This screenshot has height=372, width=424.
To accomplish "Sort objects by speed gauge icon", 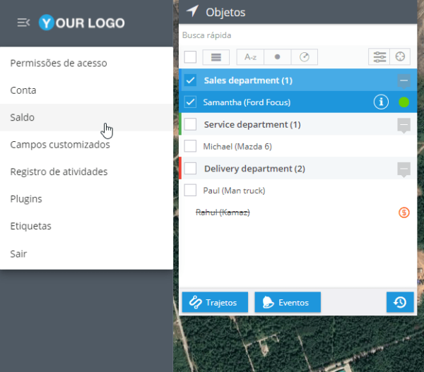I will 305,57.
